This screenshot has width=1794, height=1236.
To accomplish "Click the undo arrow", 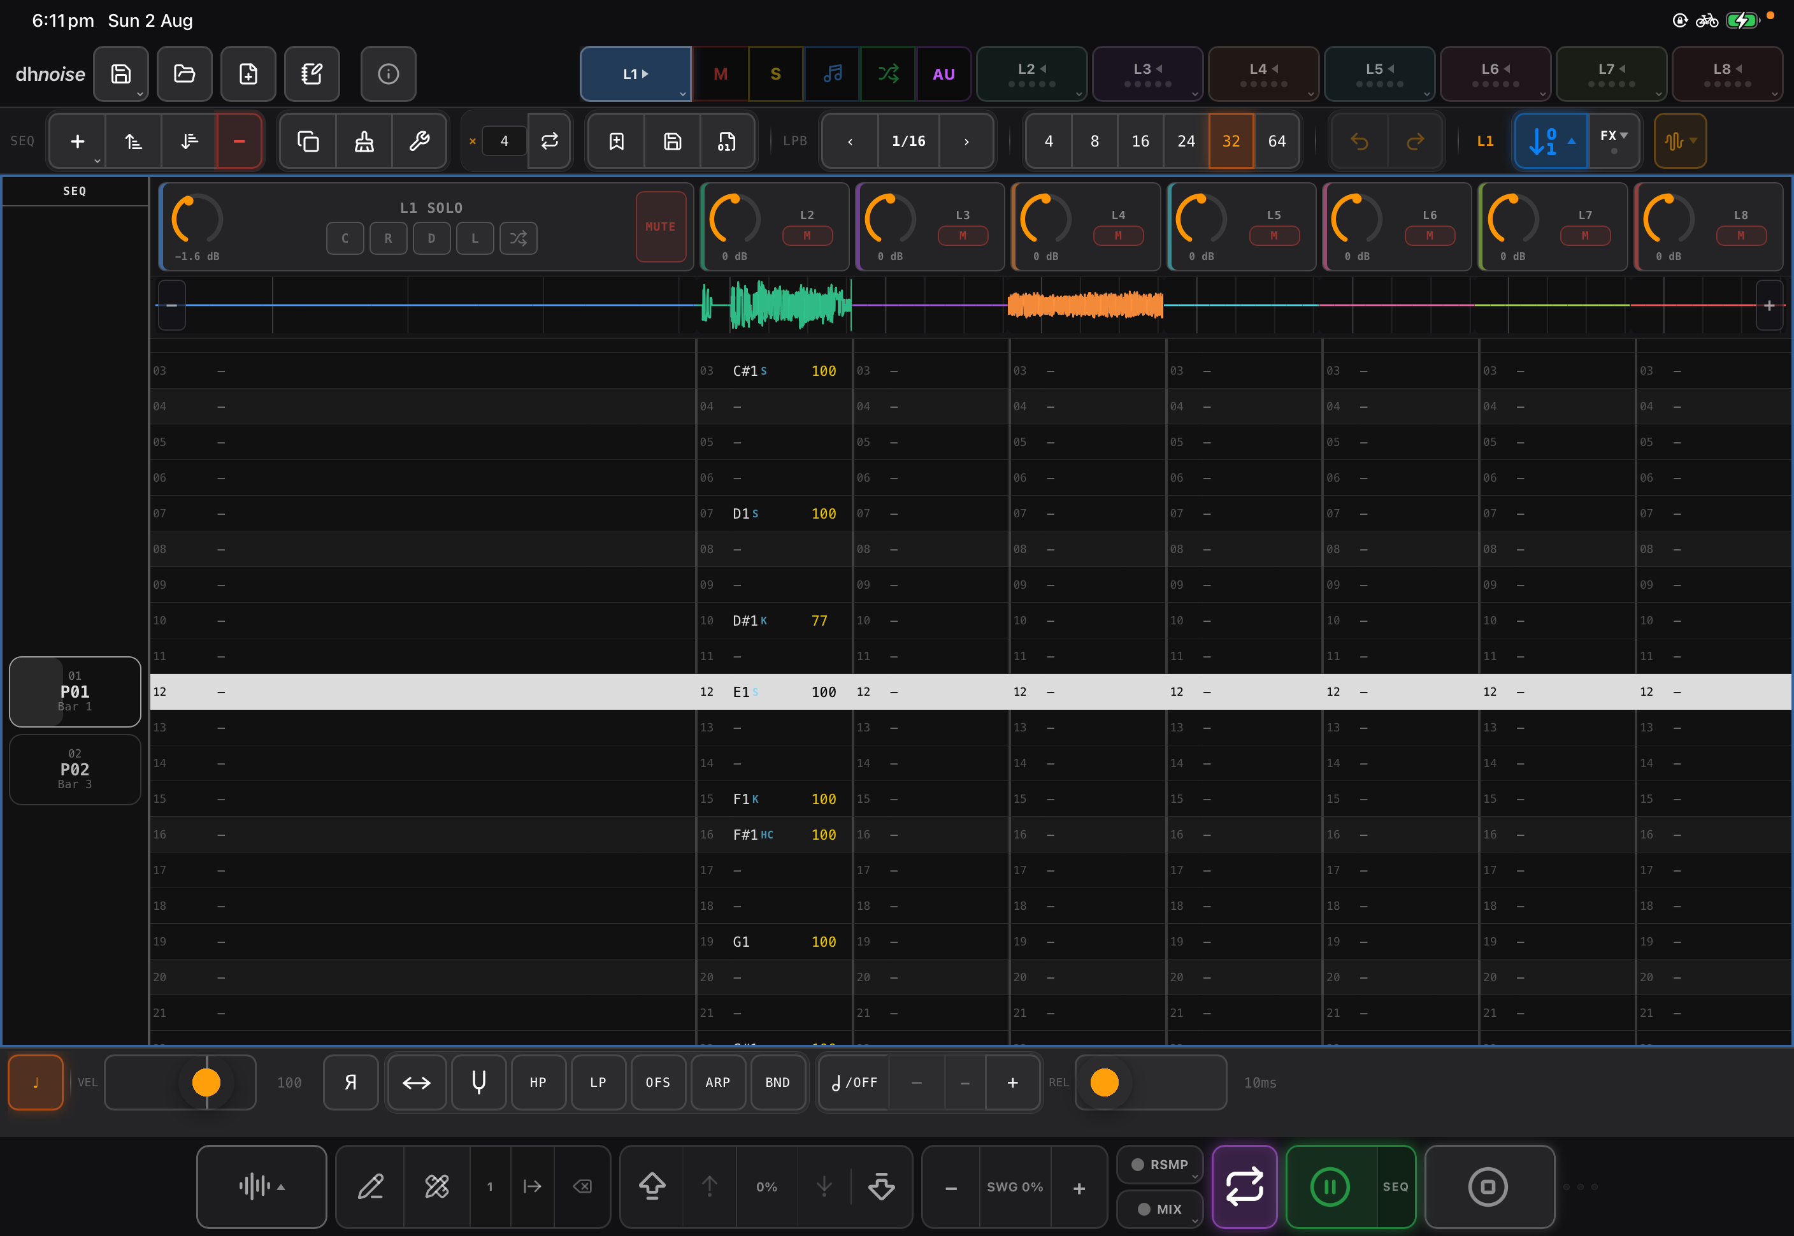I will [x=1359, y=141].
